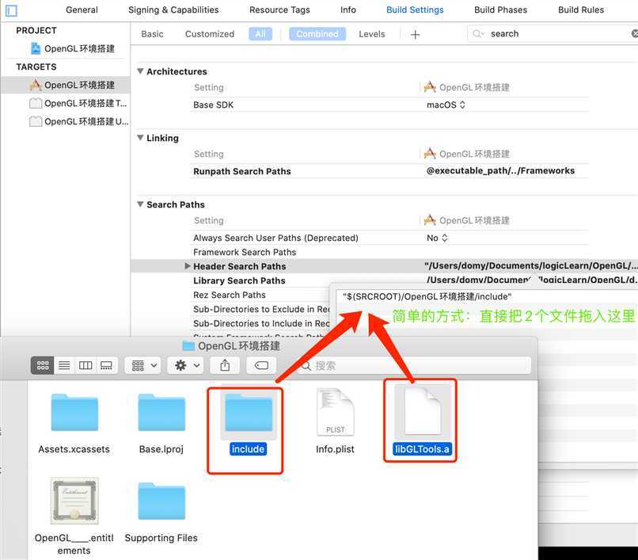The height and width of the screenshot is (560, 638).
Task: Select the Base.lproj folder
Action: pyautogui.click(x=161, y=424)
